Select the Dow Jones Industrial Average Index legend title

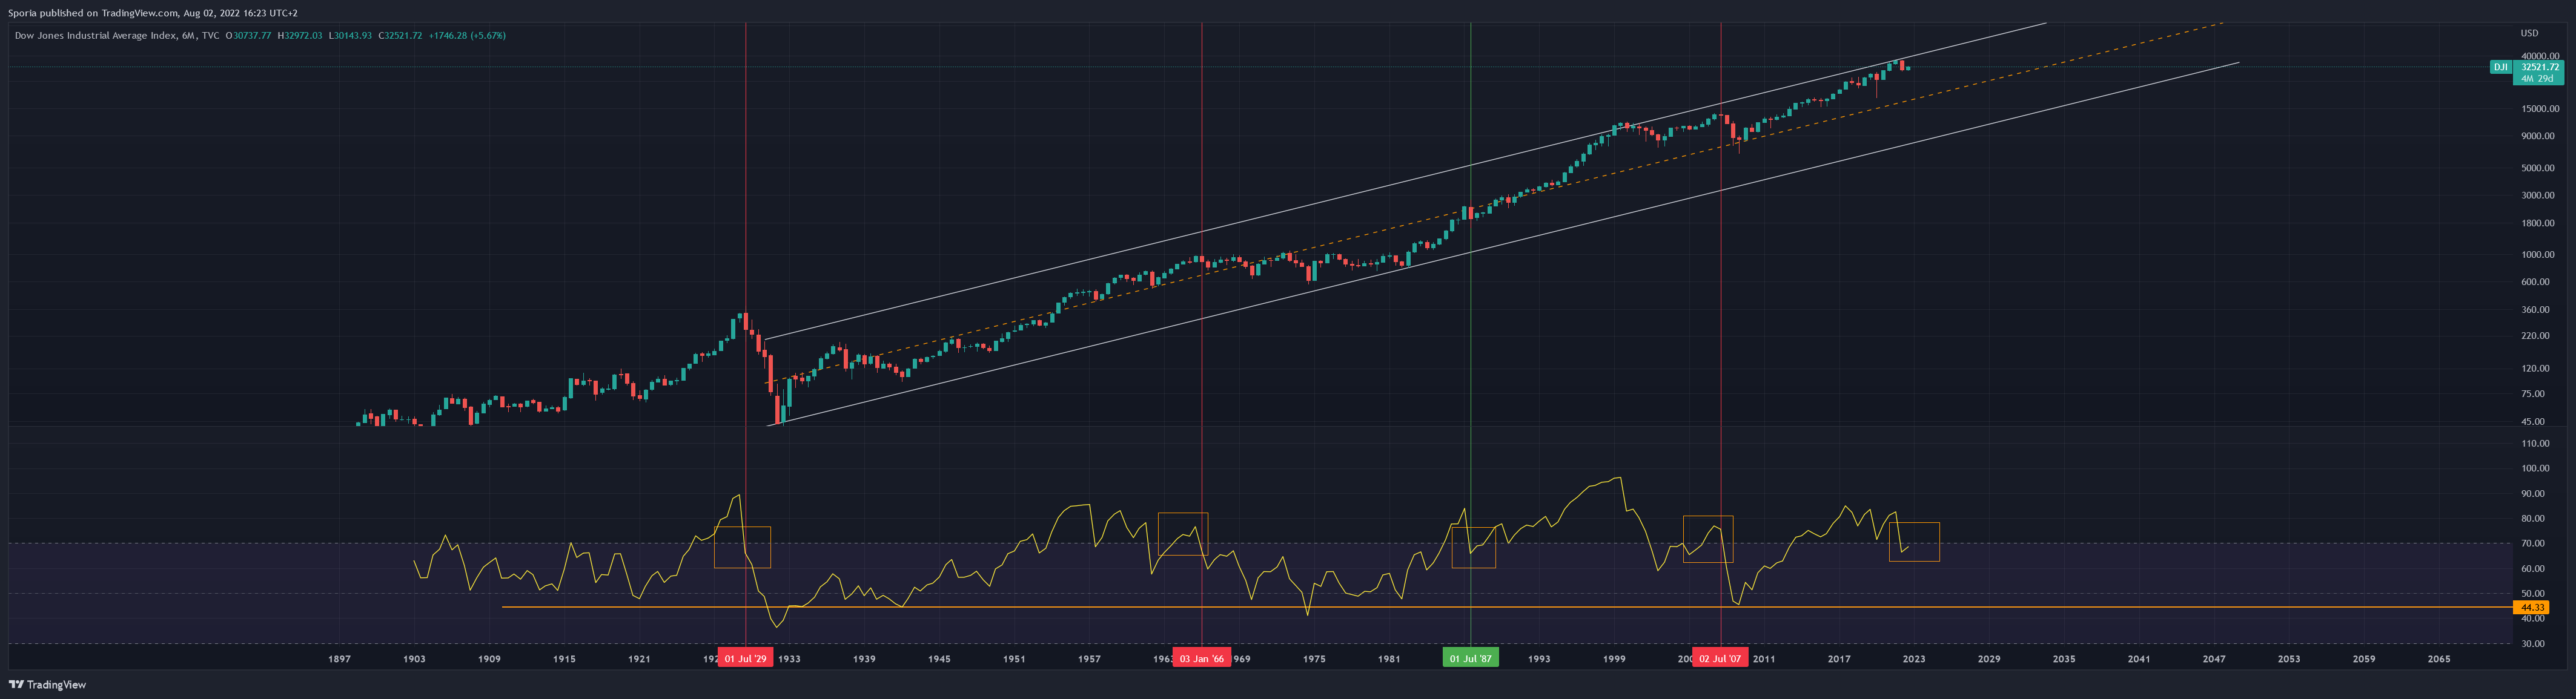click(x=117, y=36)
